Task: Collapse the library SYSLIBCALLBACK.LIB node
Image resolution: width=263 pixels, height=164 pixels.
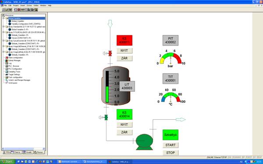Action: pyautogui.click(x=4, y=32)
